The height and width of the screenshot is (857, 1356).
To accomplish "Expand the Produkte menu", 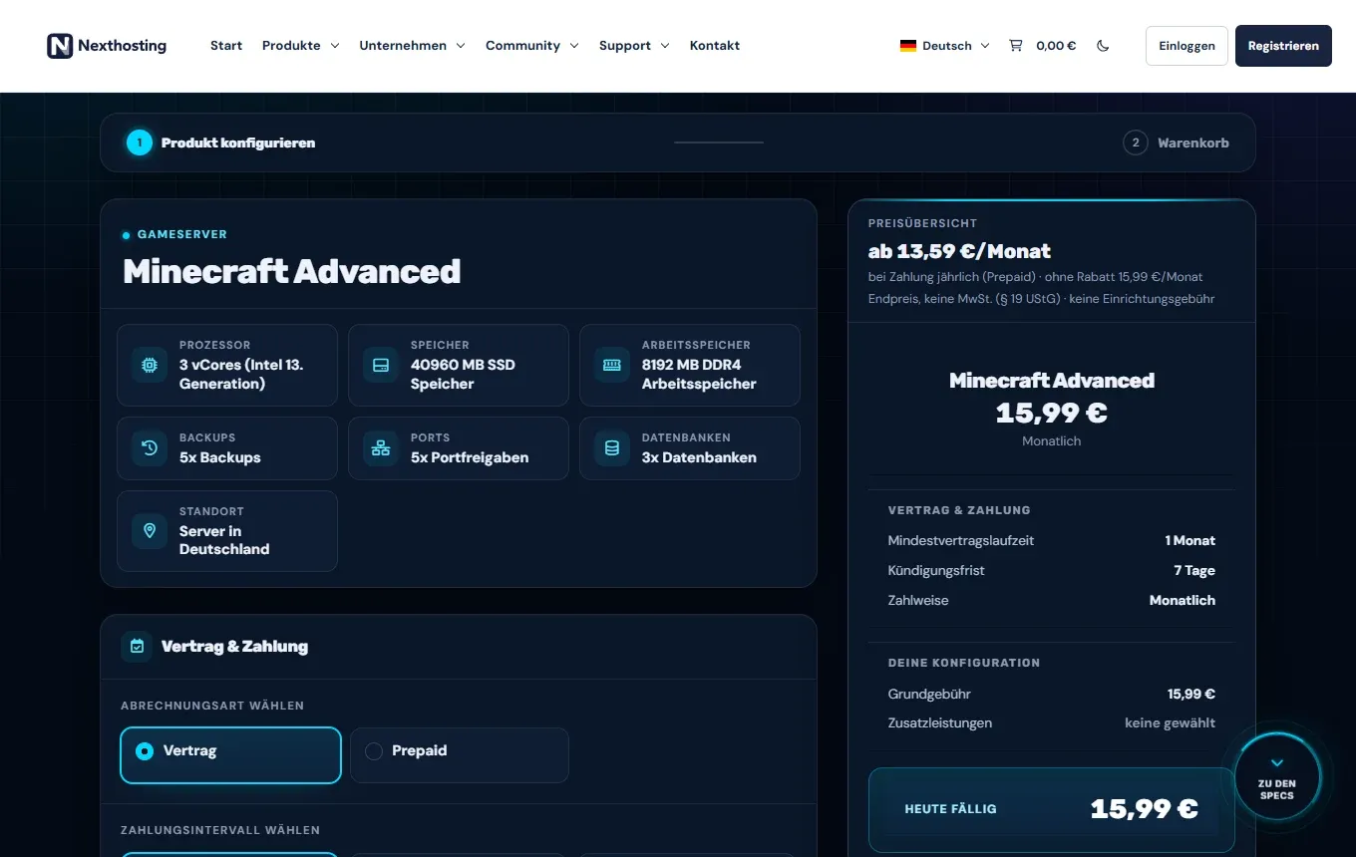I will (300, 46).
